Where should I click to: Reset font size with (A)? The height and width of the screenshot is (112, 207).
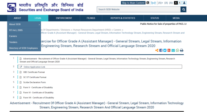coord(166,3)
